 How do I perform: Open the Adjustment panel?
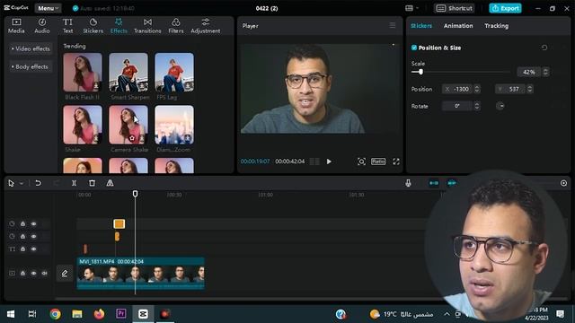coord(206,26)
